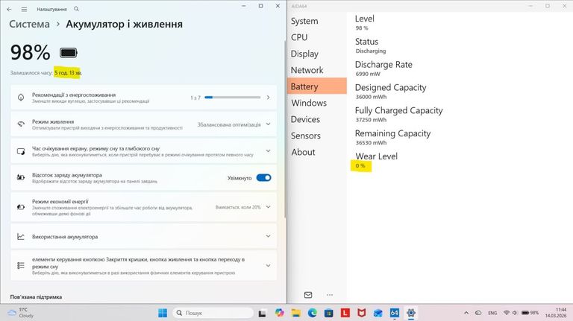
Task: Open File Explorer from the taskbar
Action: pyautogui.click(x=296, y=313)
